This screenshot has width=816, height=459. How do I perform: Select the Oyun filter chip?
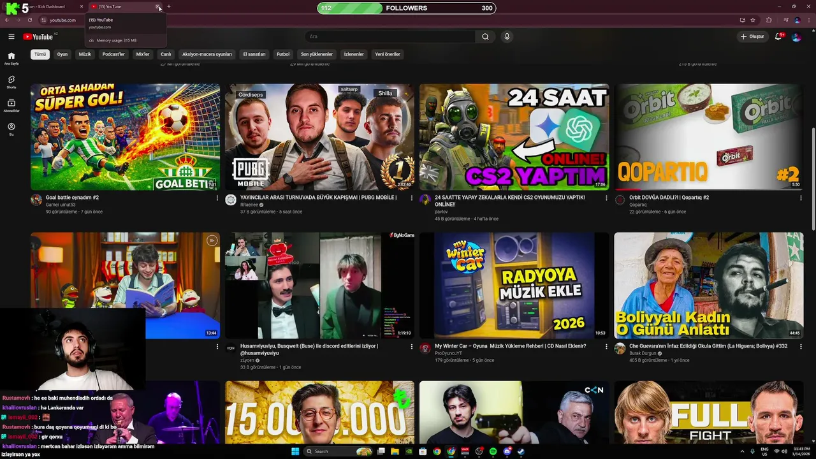[x=62, y=54]
